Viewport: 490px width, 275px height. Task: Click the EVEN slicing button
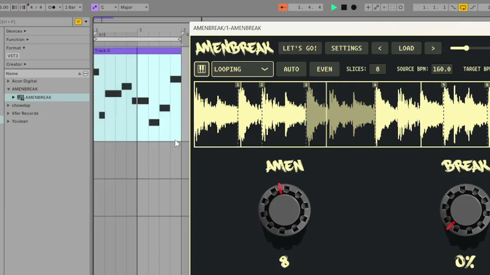tap(324, 69)
